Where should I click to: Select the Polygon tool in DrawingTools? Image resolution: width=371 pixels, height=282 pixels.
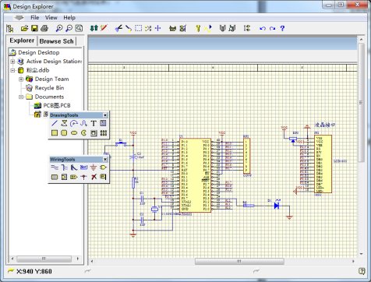64,123
